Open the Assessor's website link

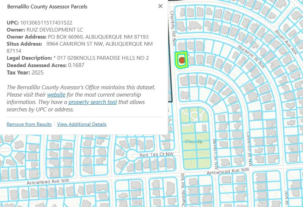pos(56,95)
